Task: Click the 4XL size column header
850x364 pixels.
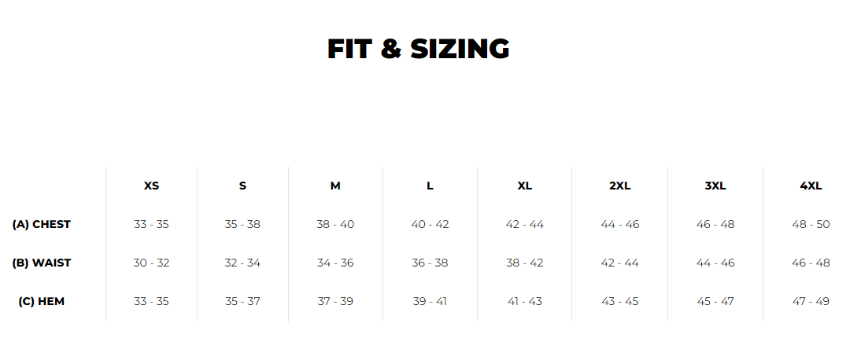Action: pos(811,186)
